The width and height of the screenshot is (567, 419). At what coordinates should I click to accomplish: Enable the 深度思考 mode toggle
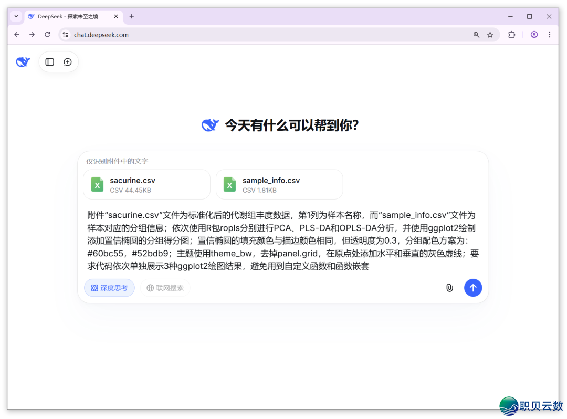tap(109, 288)
